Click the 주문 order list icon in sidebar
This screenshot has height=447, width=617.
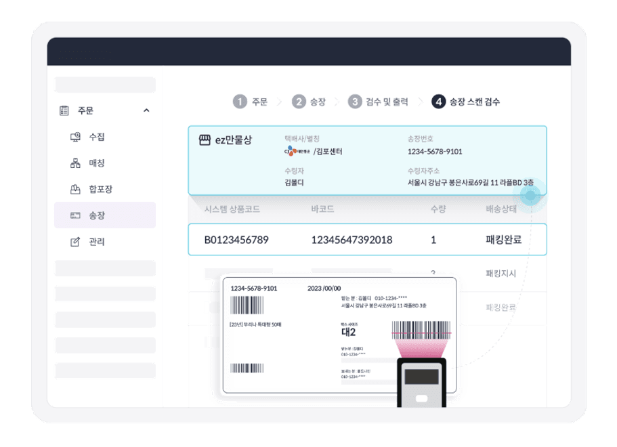click(64, 110)
